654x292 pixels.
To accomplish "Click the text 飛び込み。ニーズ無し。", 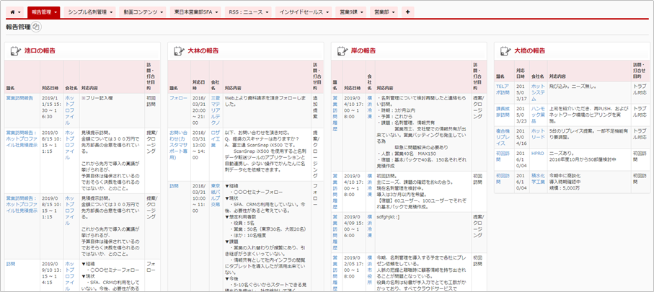I will (573, 87).
